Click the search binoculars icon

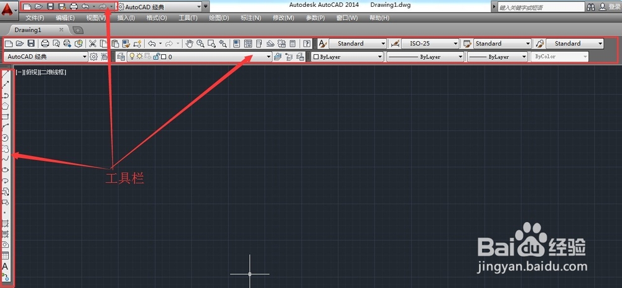click(592, 7)
